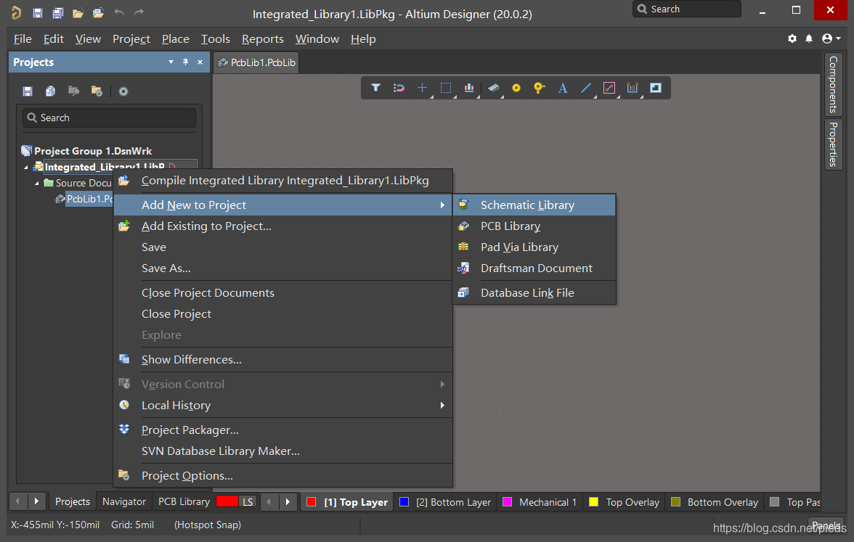This screenshot has width=854, height=542.
Task: Switch to the Navigator panel tab
Action: (x=124, y=501)
